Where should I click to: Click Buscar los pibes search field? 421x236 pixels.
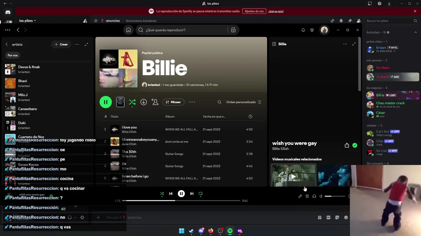coord(392,21)
